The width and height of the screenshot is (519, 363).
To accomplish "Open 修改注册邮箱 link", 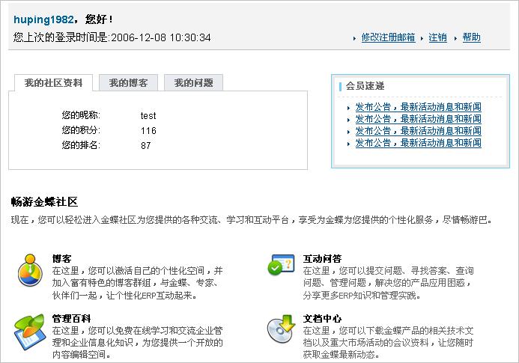I will [388, 37].
